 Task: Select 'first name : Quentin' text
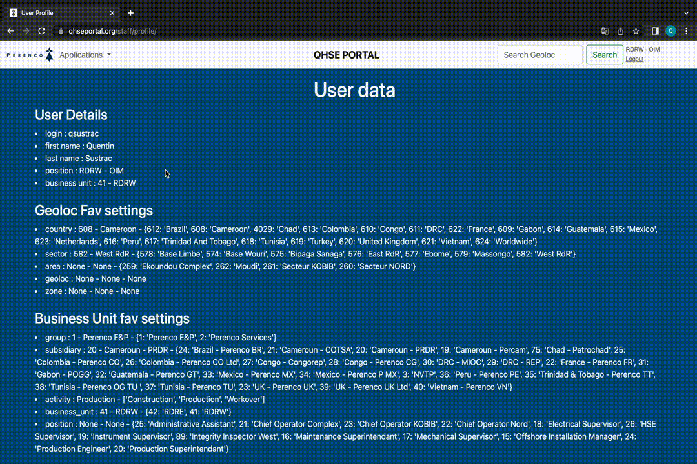(x=79, y=146)
